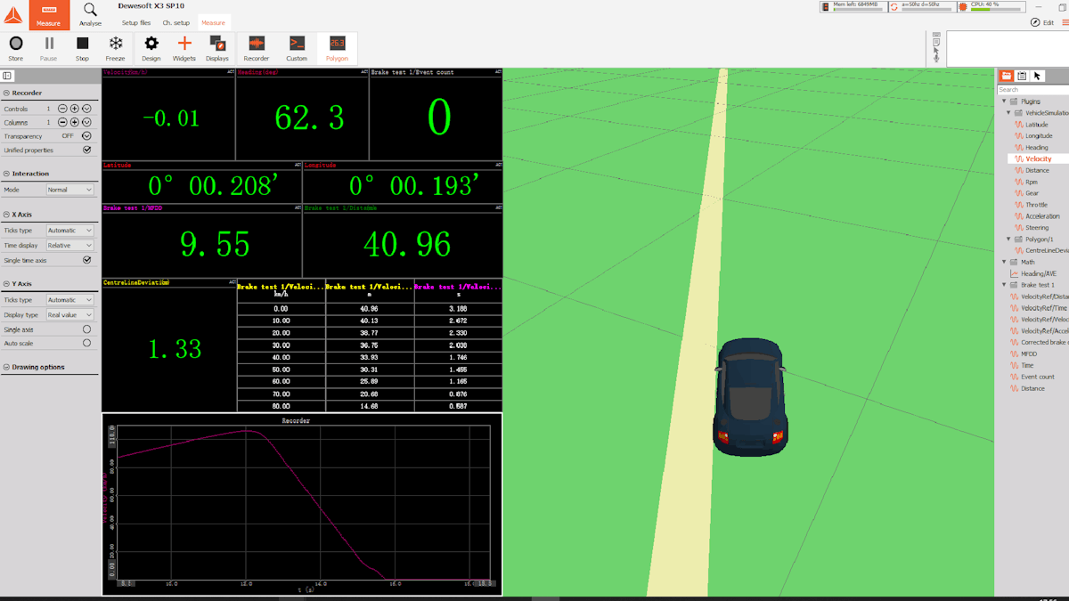
Task: Select the Recorder display icon
Action: pyautogui.click(x=257, y=48)
